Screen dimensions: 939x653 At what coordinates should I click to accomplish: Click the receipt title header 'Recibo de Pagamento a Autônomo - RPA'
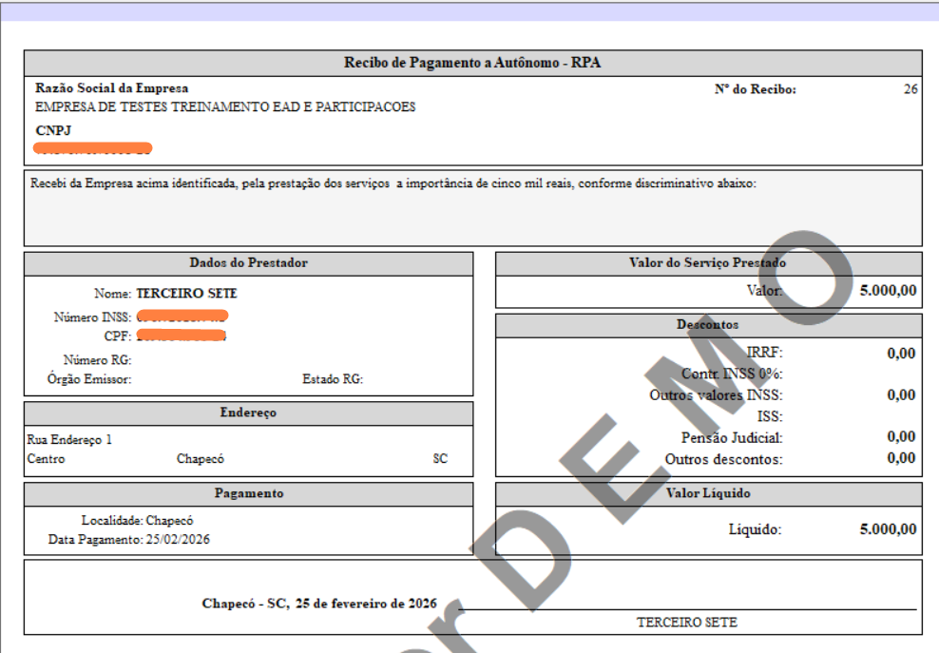tap(472, 64)
